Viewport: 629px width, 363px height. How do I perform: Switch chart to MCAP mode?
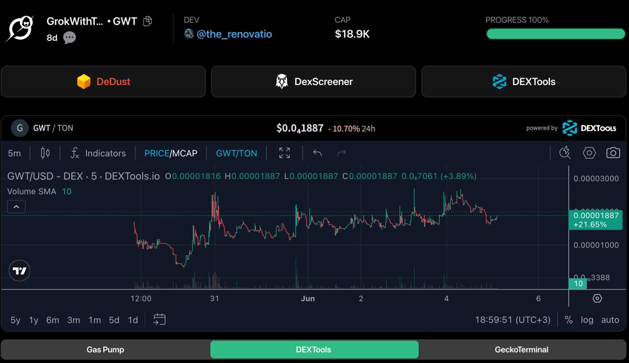click(x=184, y=153)
